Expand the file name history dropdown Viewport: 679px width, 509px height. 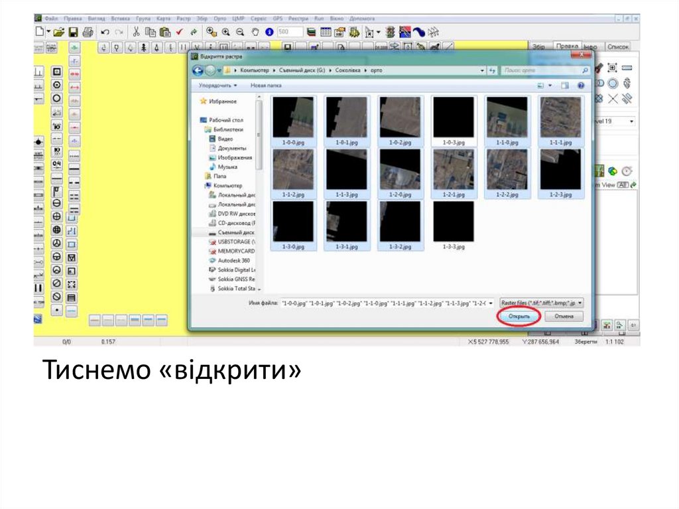(491, 303)
